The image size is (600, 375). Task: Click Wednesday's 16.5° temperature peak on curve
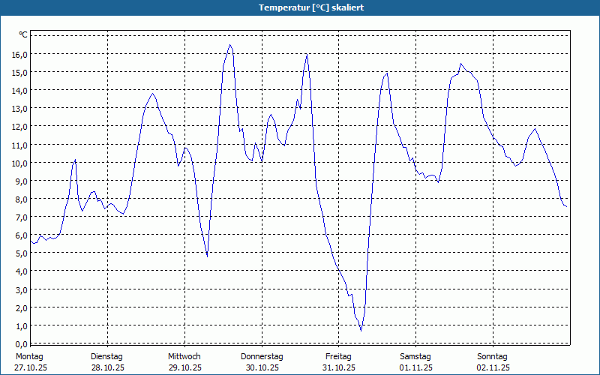[230, 45]
